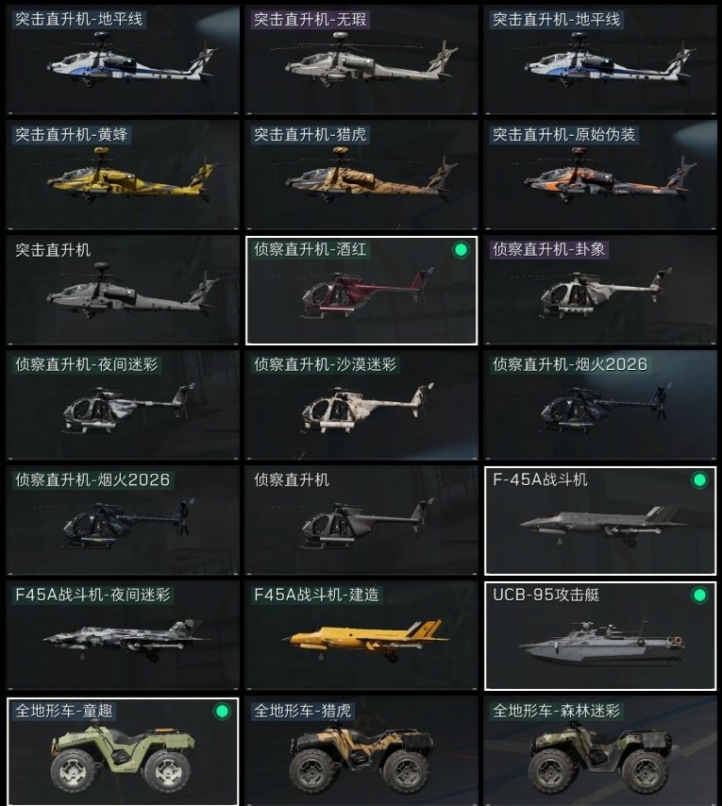Click the green equipped dot on 侦察直升机-酒红
This screenshot has width=722, height=806.
(461, 250)
